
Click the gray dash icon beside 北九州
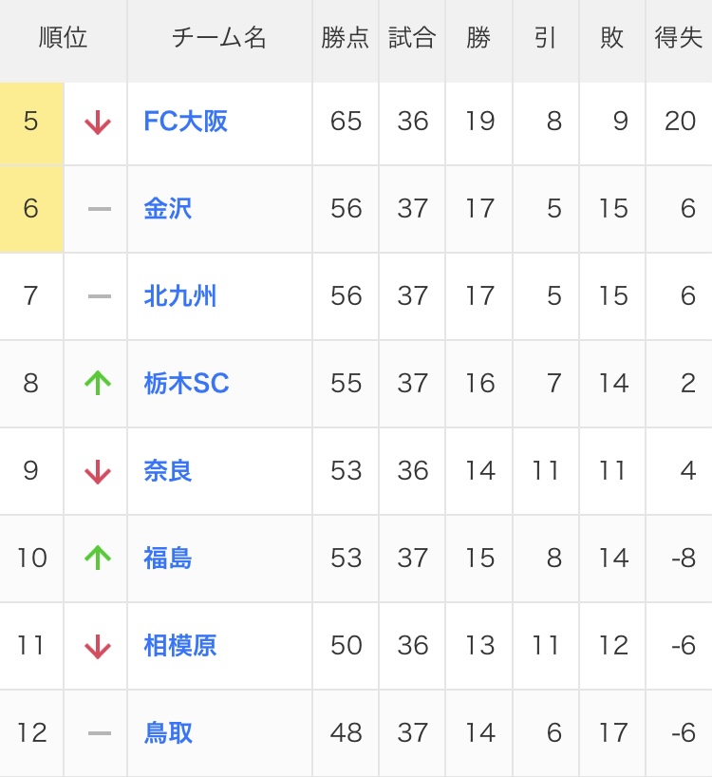pos(99,296)
